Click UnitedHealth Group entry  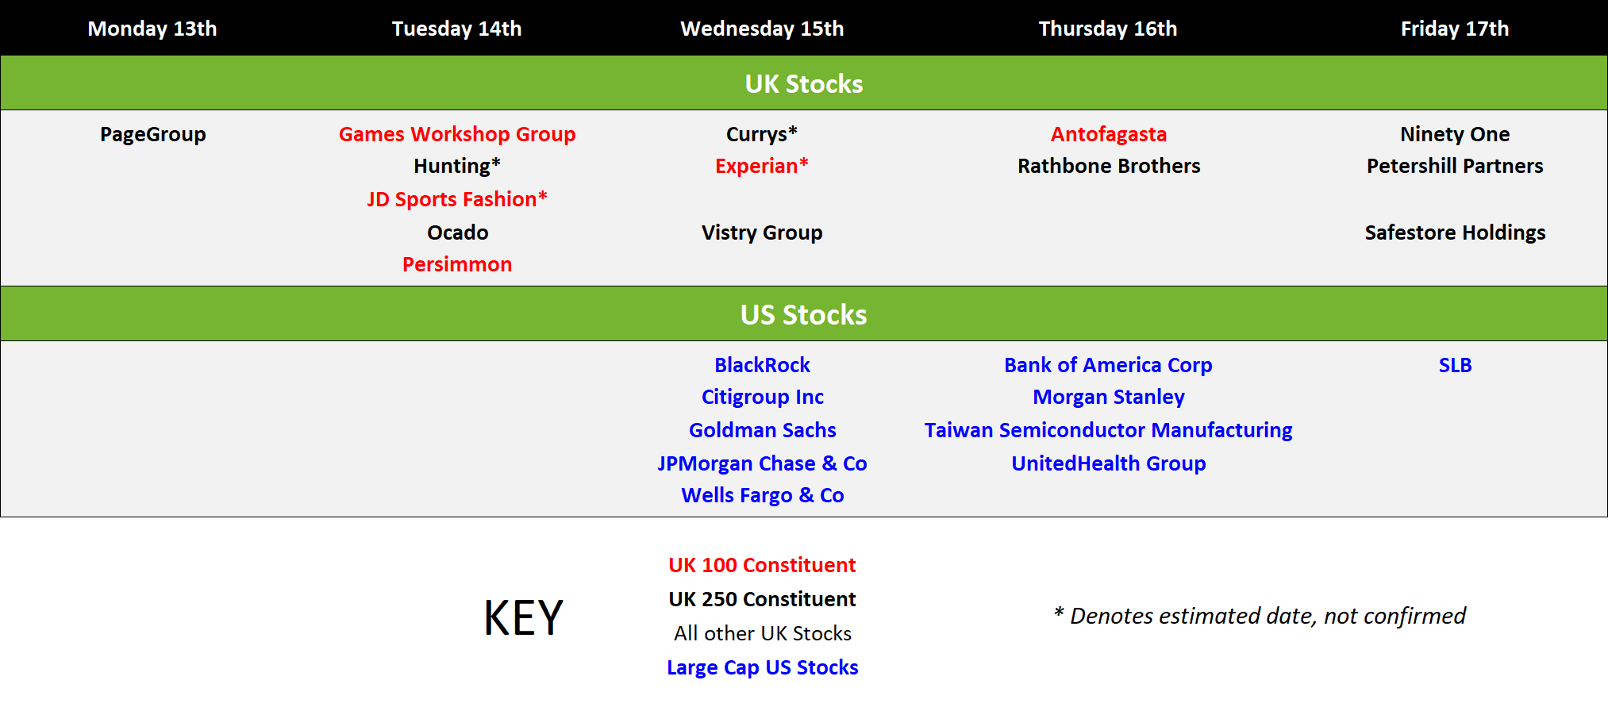1109,463
